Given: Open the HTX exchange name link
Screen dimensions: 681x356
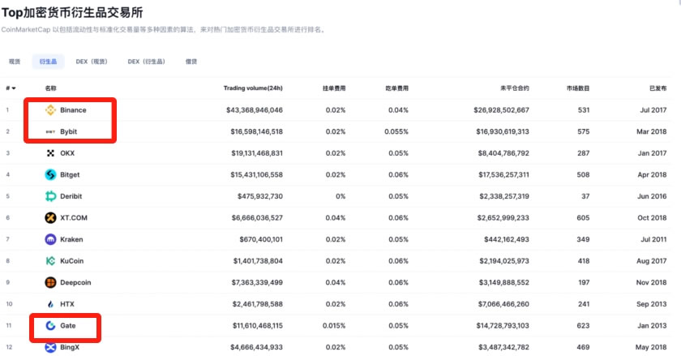Looking at the screenshot, I should [x=66, y=304].
